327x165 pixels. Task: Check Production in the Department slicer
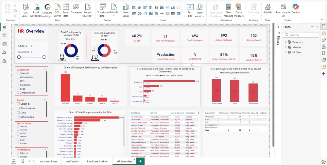click(x=18, y=85)
